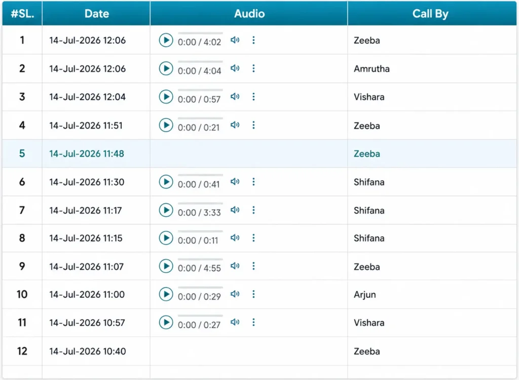Screen dimensions: 519x380
Task: Play the 4:02 audio in row 1
Action: [166, 40]
